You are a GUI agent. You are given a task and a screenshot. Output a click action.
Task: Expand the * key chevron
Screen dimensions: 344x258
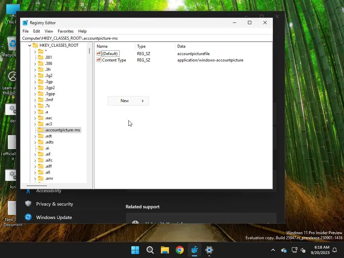pyautogui.click(x=35, y=52)
